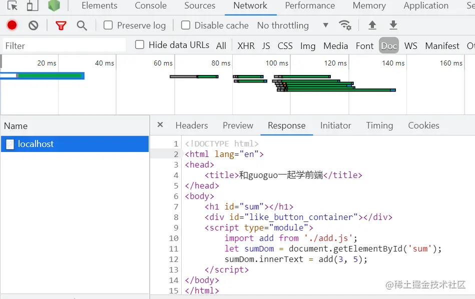This screenshot has height=299, width=475.
Task: Filter requests by JS
Action: (x=266, y=45)
